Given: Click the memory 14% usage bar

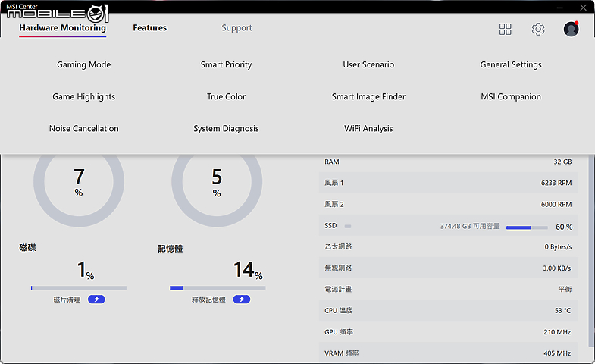Looking at the screenshot, I should click(x=218, y=288).
